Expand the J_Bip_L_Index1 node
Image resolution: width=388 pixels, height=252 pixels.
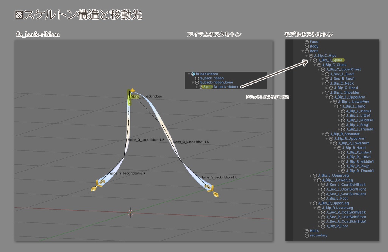click(x=339, y=111)
